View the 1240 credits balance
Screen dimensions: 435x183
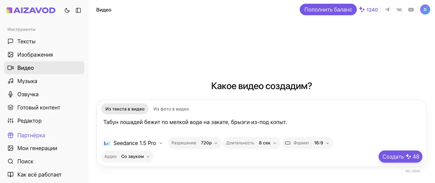pos(368,10)
